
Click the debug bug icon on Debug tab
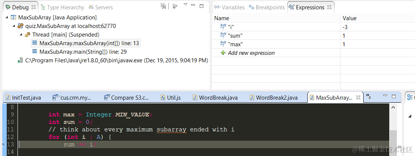[8, 7]
